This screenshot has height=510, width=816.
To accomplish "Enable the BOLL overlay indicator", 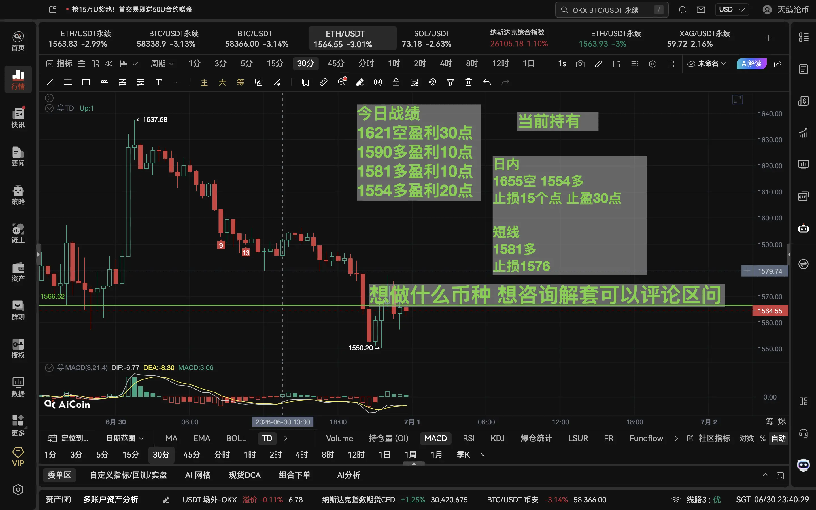I will (236, 438).
